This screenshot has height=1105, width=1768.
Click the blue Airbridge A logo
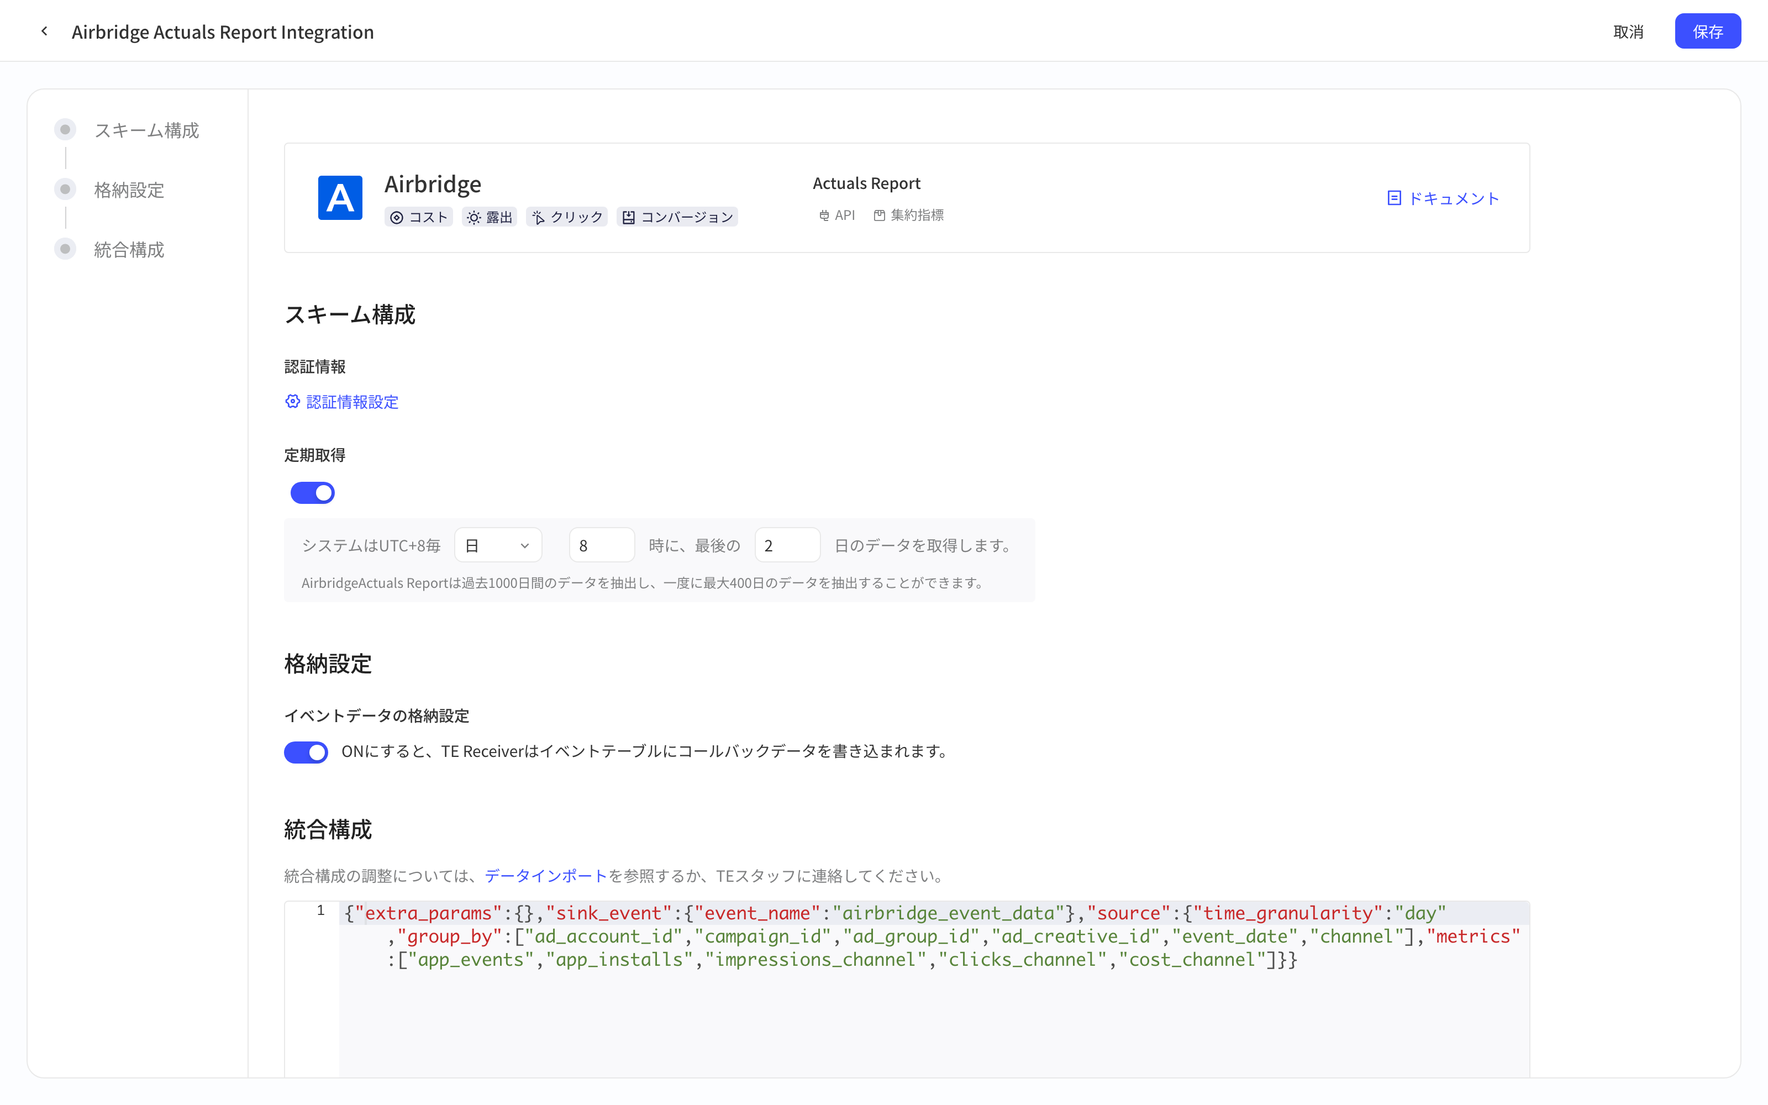(x=340, y=197)
